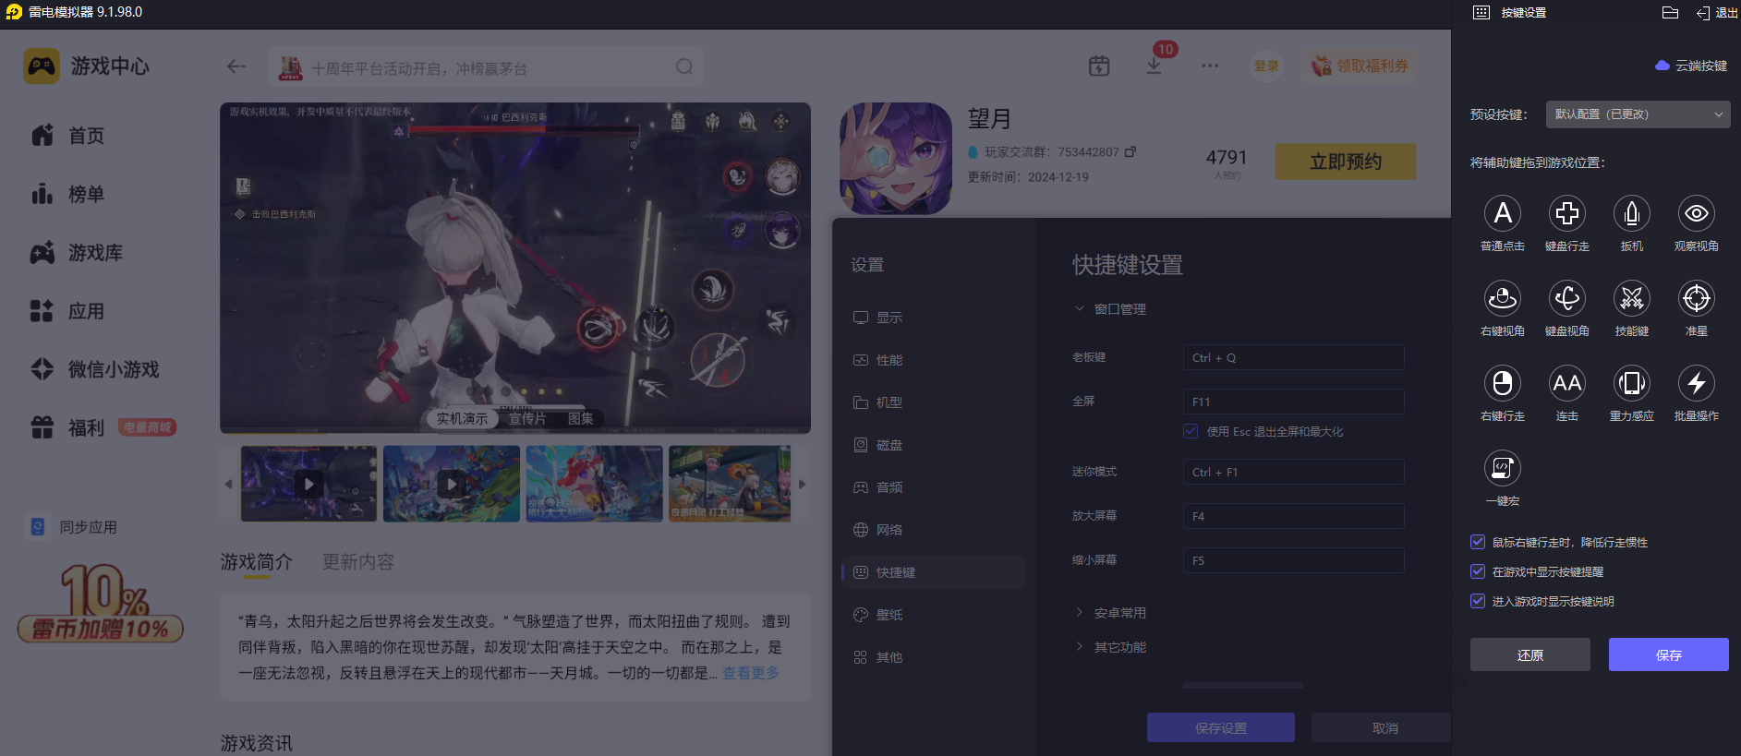Click the back arrow in game center
The height and width of the screenshot is (756, 1741).
click(236, 66)
